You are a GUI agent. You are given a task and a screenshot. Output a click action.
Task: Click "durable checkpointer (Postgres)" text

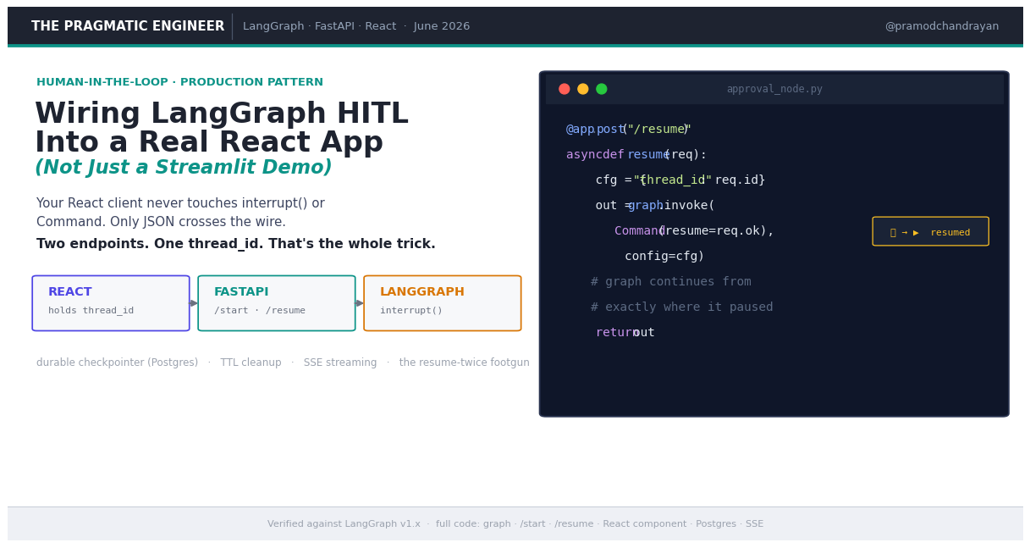117,363
